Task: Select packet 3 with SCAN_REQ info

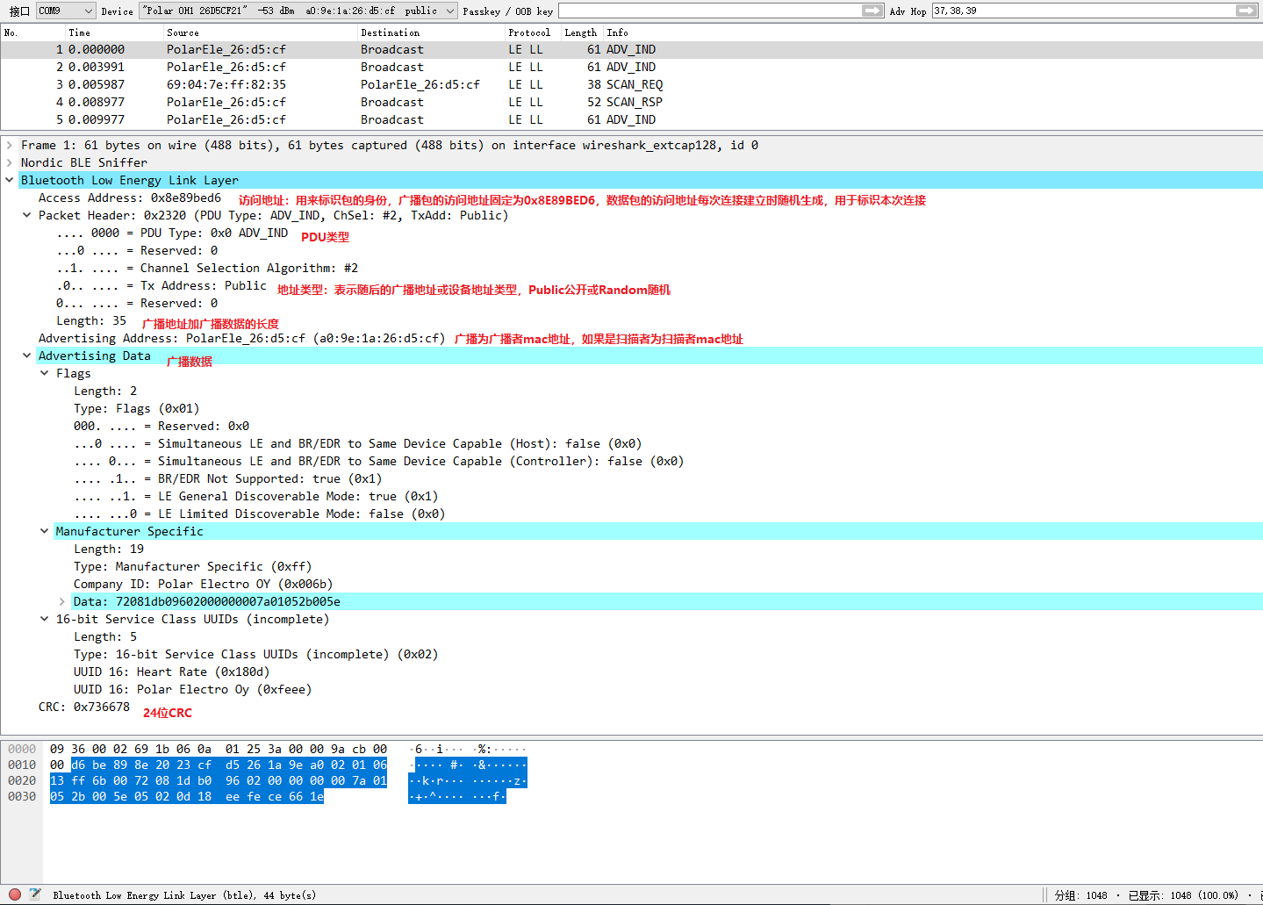Action: pyautogui.click(x=351, y=84)
